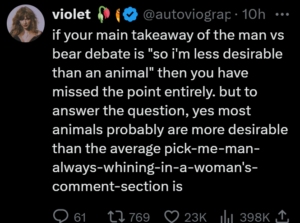Click the words "comment-section is" in tweet
This screenshot has width=300, height=223.
click(x=117, y=186)
